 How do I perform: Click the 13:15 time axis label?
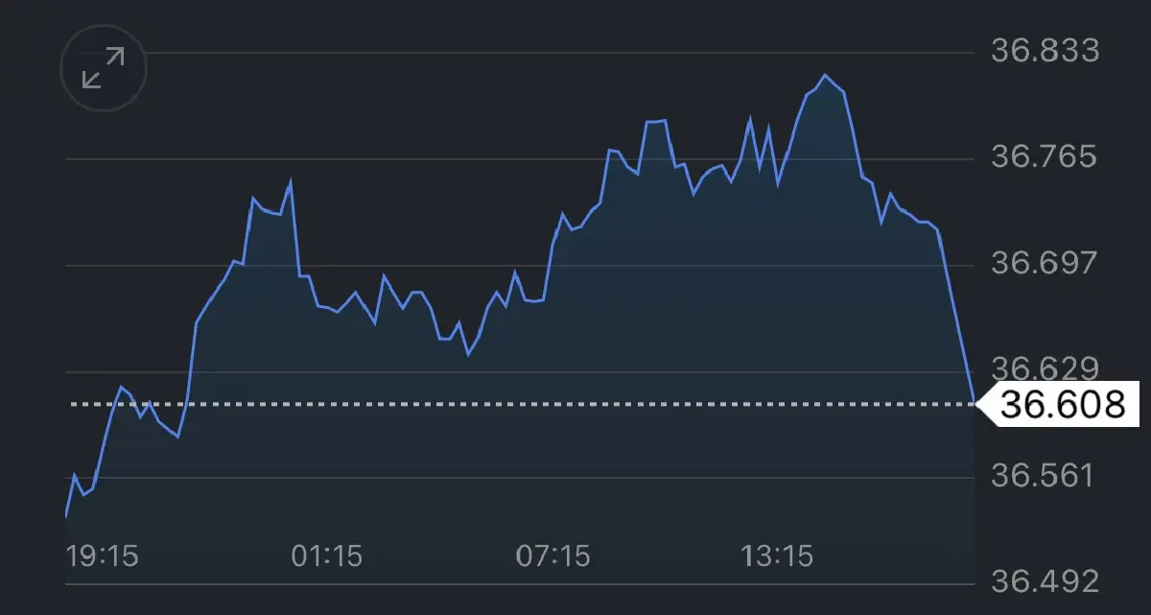point(778,556)
